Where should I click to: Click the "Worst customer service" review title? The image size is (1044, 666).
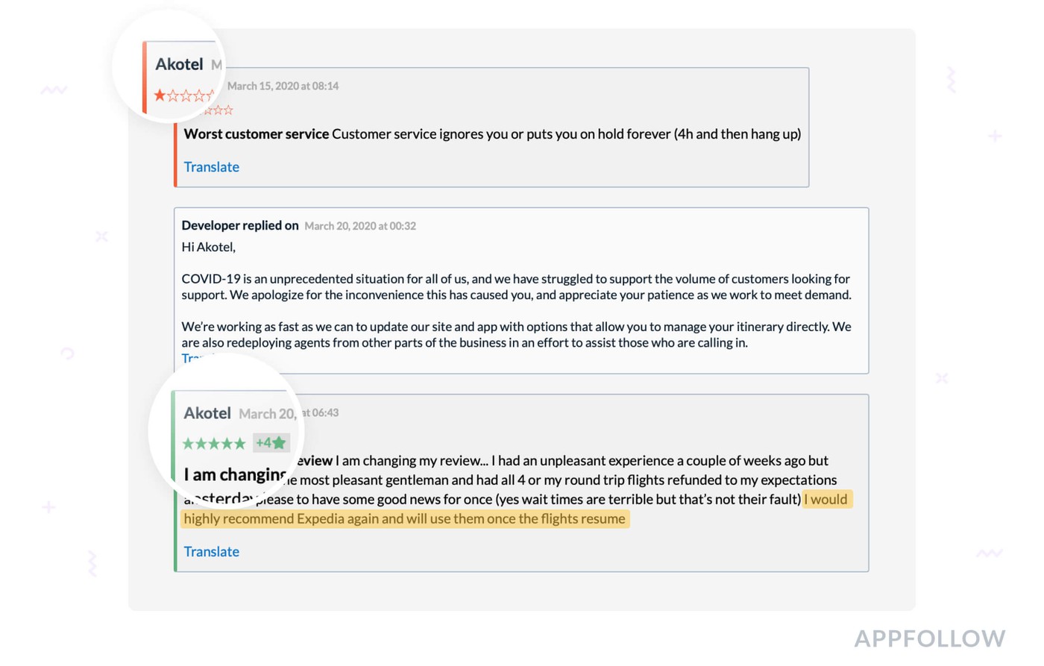point(257,134)
